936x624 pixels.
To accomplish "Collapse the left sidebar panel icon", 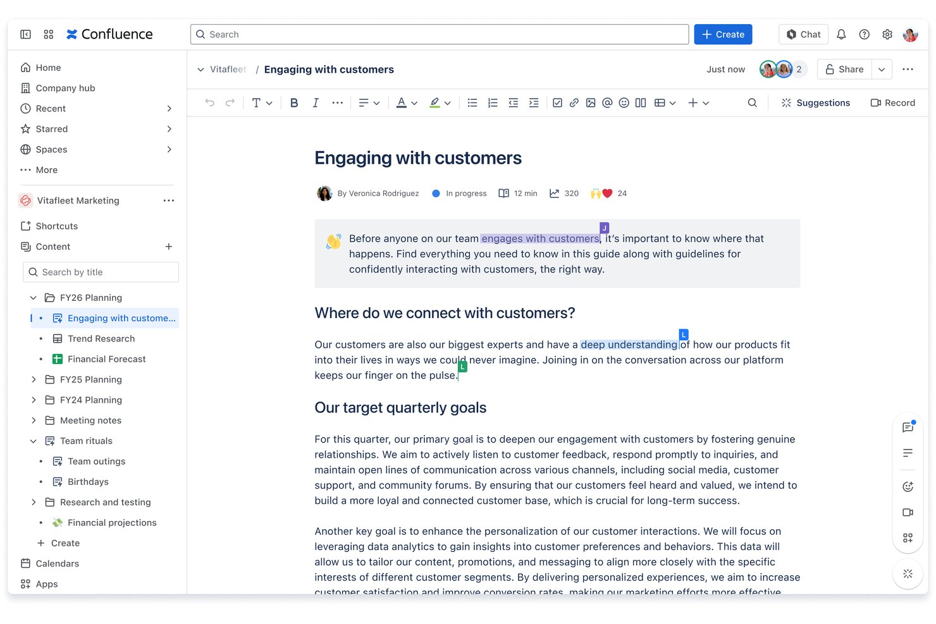I will (x=25, y=34).
